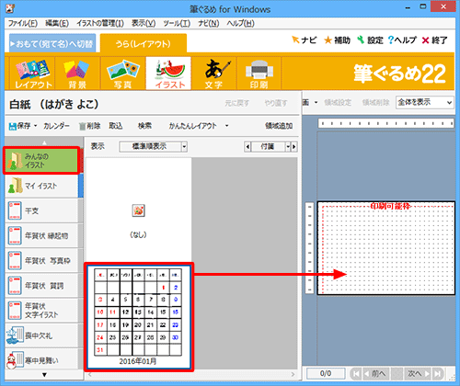Viewport: 460px width, 386px height.
Task: Click the ナビ navigation icon
Action: coord(304,40)
